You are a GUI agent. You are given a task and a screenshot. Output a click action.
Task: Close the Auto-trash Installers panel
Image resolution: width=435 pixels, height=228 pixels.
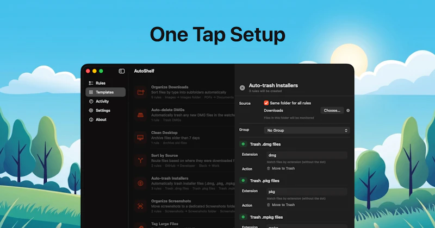[242, 88]
